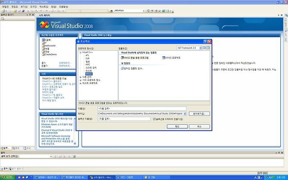Open the C공부 recent project
The image size is (288, 180).
tap(46, 40)
